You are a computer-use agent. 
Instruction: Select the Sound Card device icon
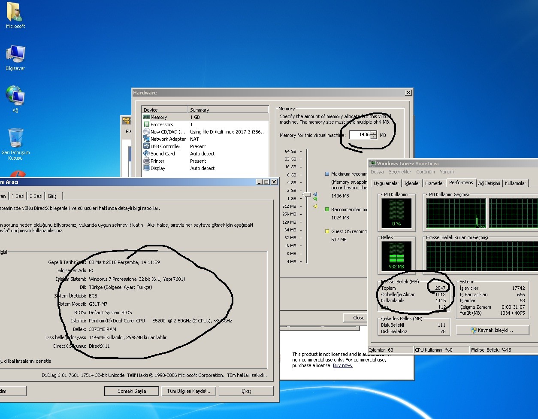[x=147, y=154]
